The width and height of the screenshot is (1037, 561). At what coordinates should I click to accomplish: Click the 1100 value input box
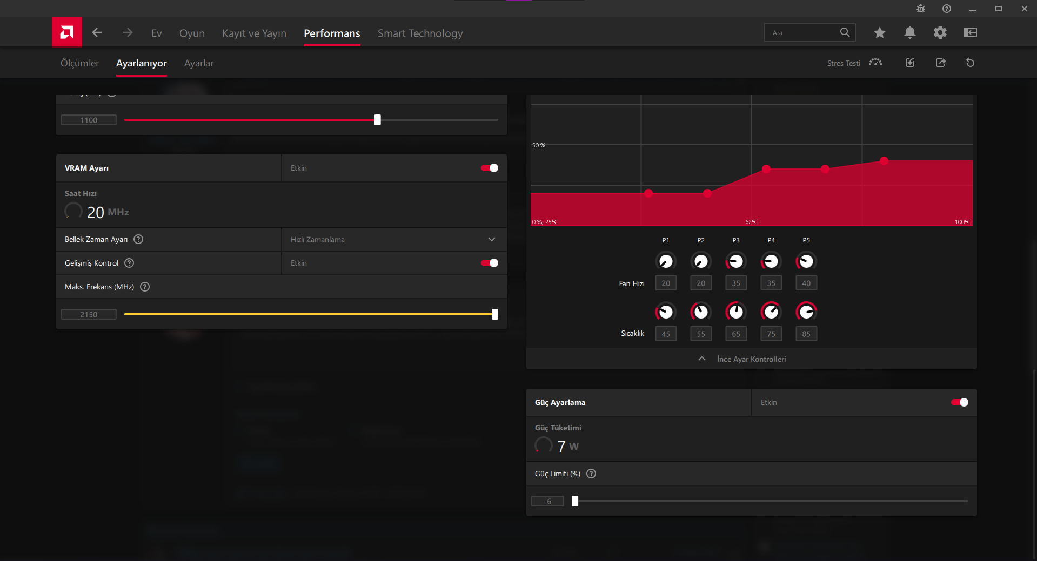pos(89,120)
